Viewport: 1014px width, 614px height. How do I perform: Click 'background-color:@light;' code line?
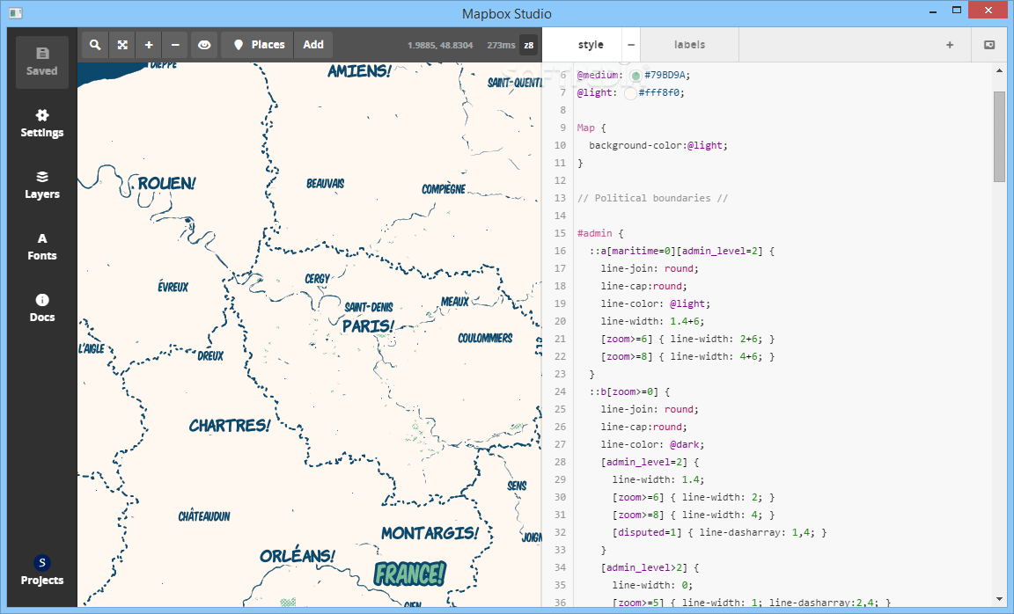point(658,145)
